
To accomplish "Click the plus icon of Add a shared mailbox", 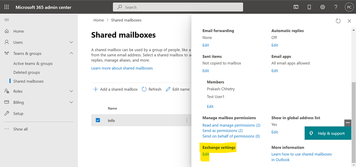I will (96, 89).
